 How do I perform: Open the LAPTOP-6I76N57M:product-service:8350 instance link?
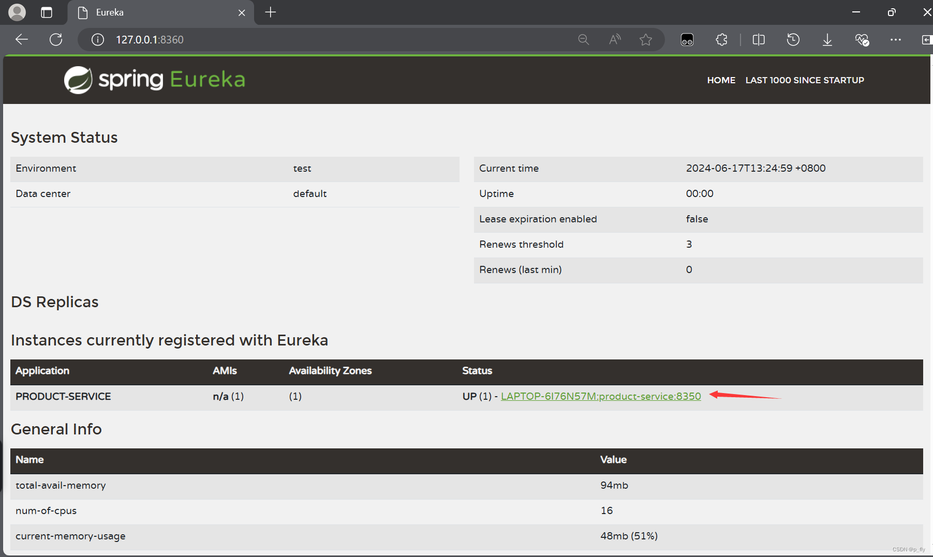(x=601, y=396)
